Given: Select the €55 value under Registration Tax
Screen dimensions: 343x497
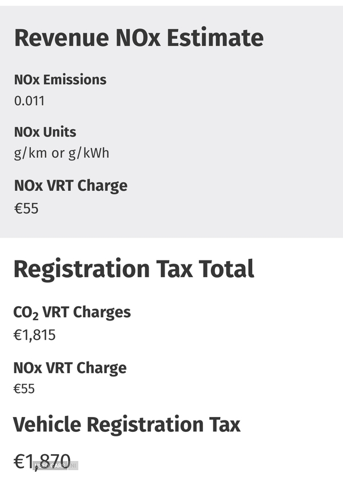Looking at the screenshot, I should (24, 389).
